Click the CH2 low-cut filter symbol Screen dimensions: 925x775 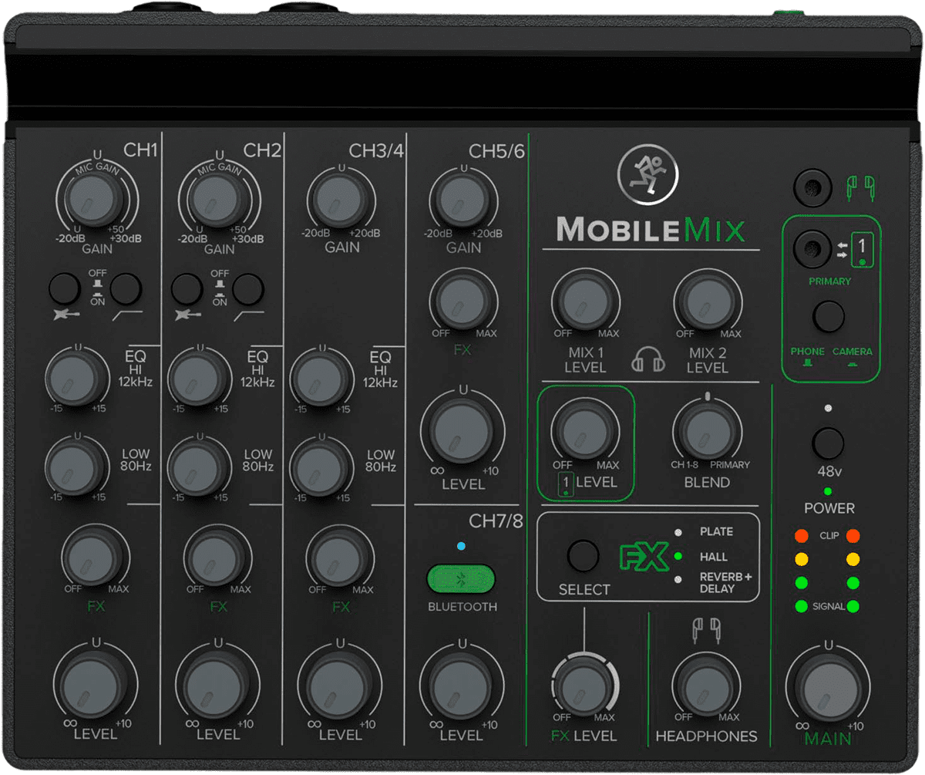pos(249,315)
